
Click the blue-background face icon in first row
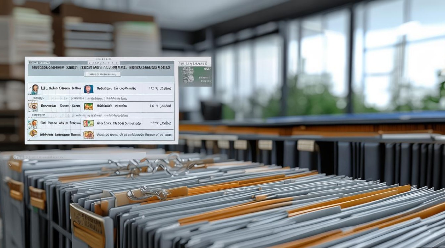point(88,89)
